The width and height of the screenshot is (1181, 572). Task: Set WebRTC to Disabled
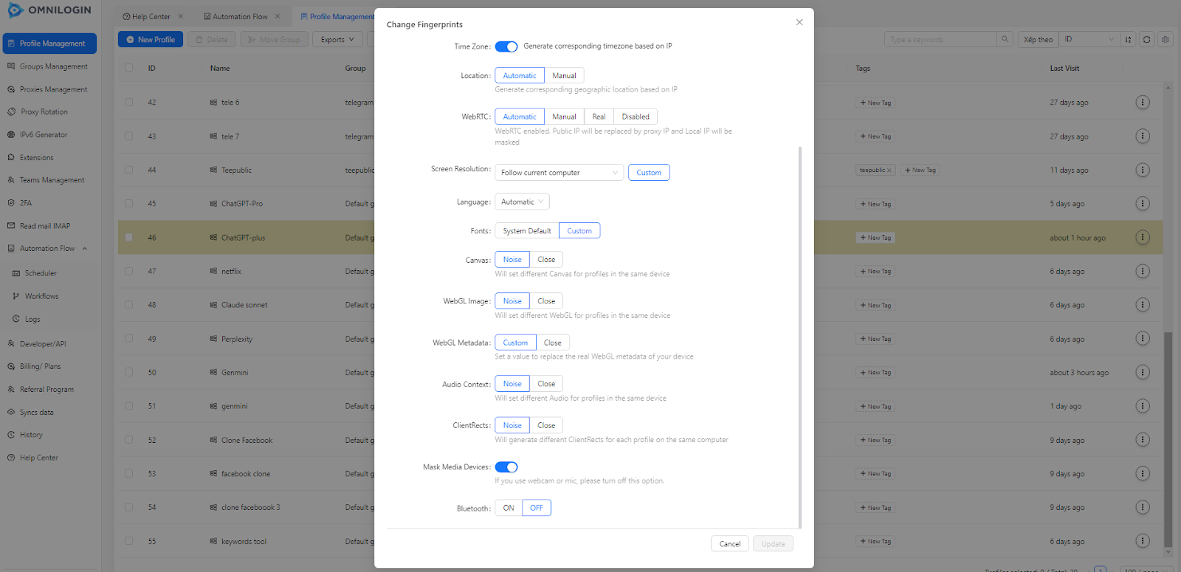636,117
